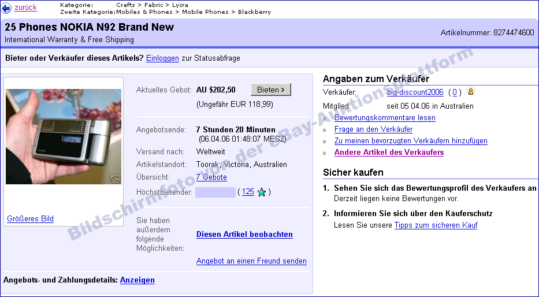Click the text Ungefähr EUR 118,99
This screenshot has height=297, width=539.
coord(235,104)
